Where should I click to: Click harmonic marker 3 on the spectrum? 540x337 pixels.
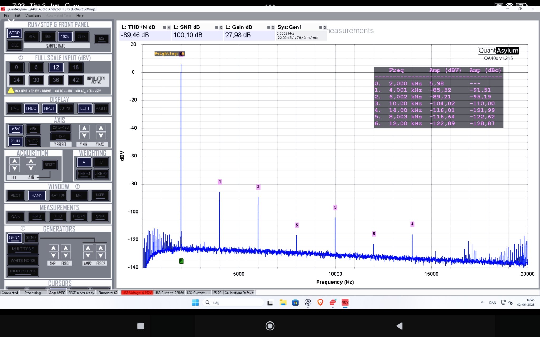335,207
